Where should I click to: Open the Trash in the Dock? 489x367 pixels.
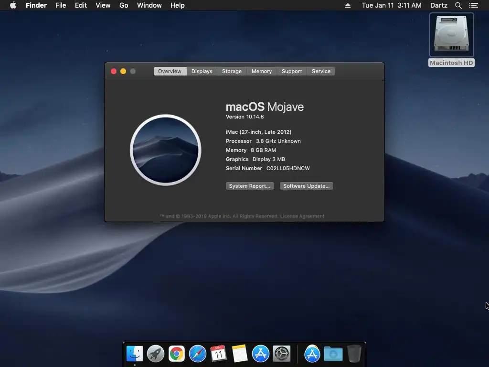354,354
